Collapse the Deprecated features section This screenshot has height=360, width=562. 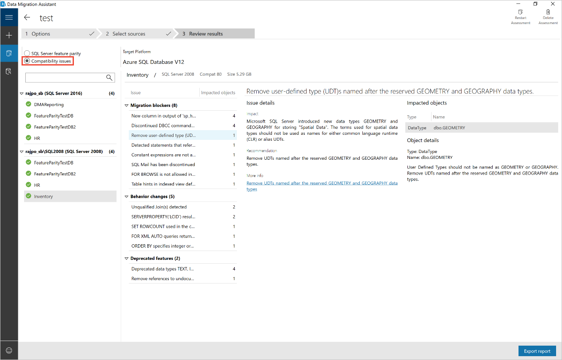click(x=126, y=259)
